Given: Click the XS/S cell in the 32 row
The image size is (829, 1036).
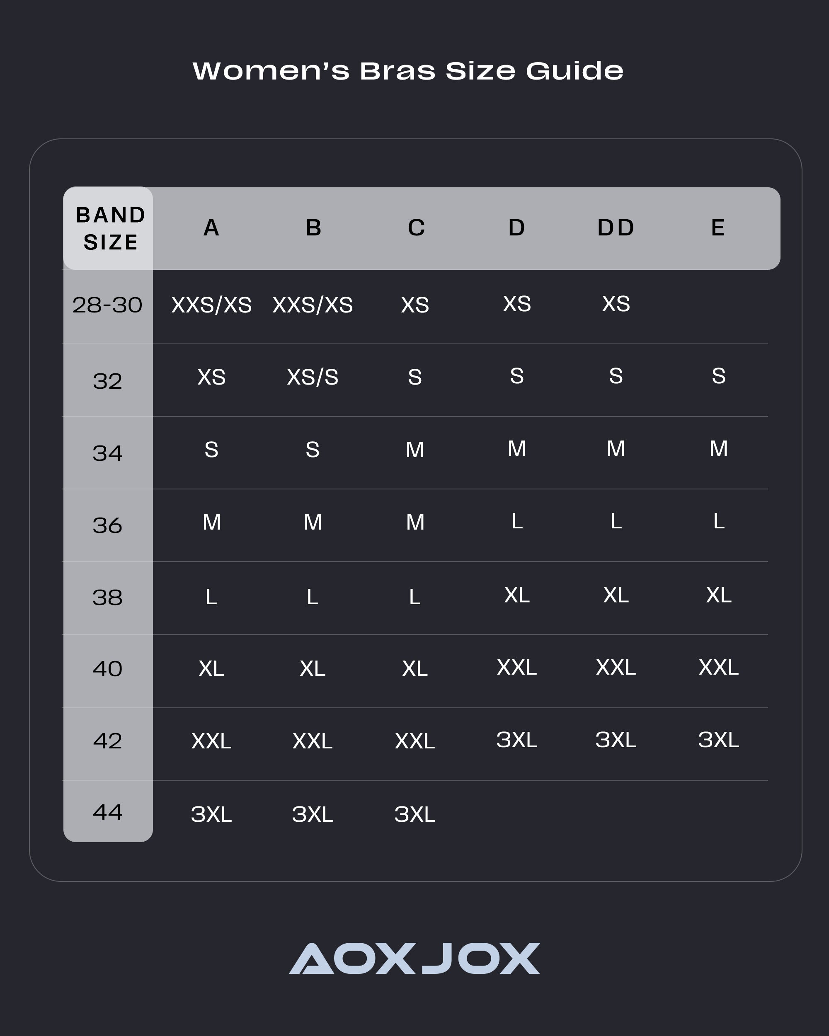Looking at the screenshot, I should tap(313, 377).
